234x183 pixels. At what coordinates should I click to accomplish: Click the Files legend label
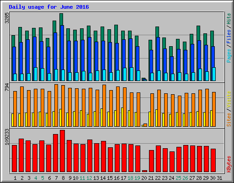click(x=229, y=36)
